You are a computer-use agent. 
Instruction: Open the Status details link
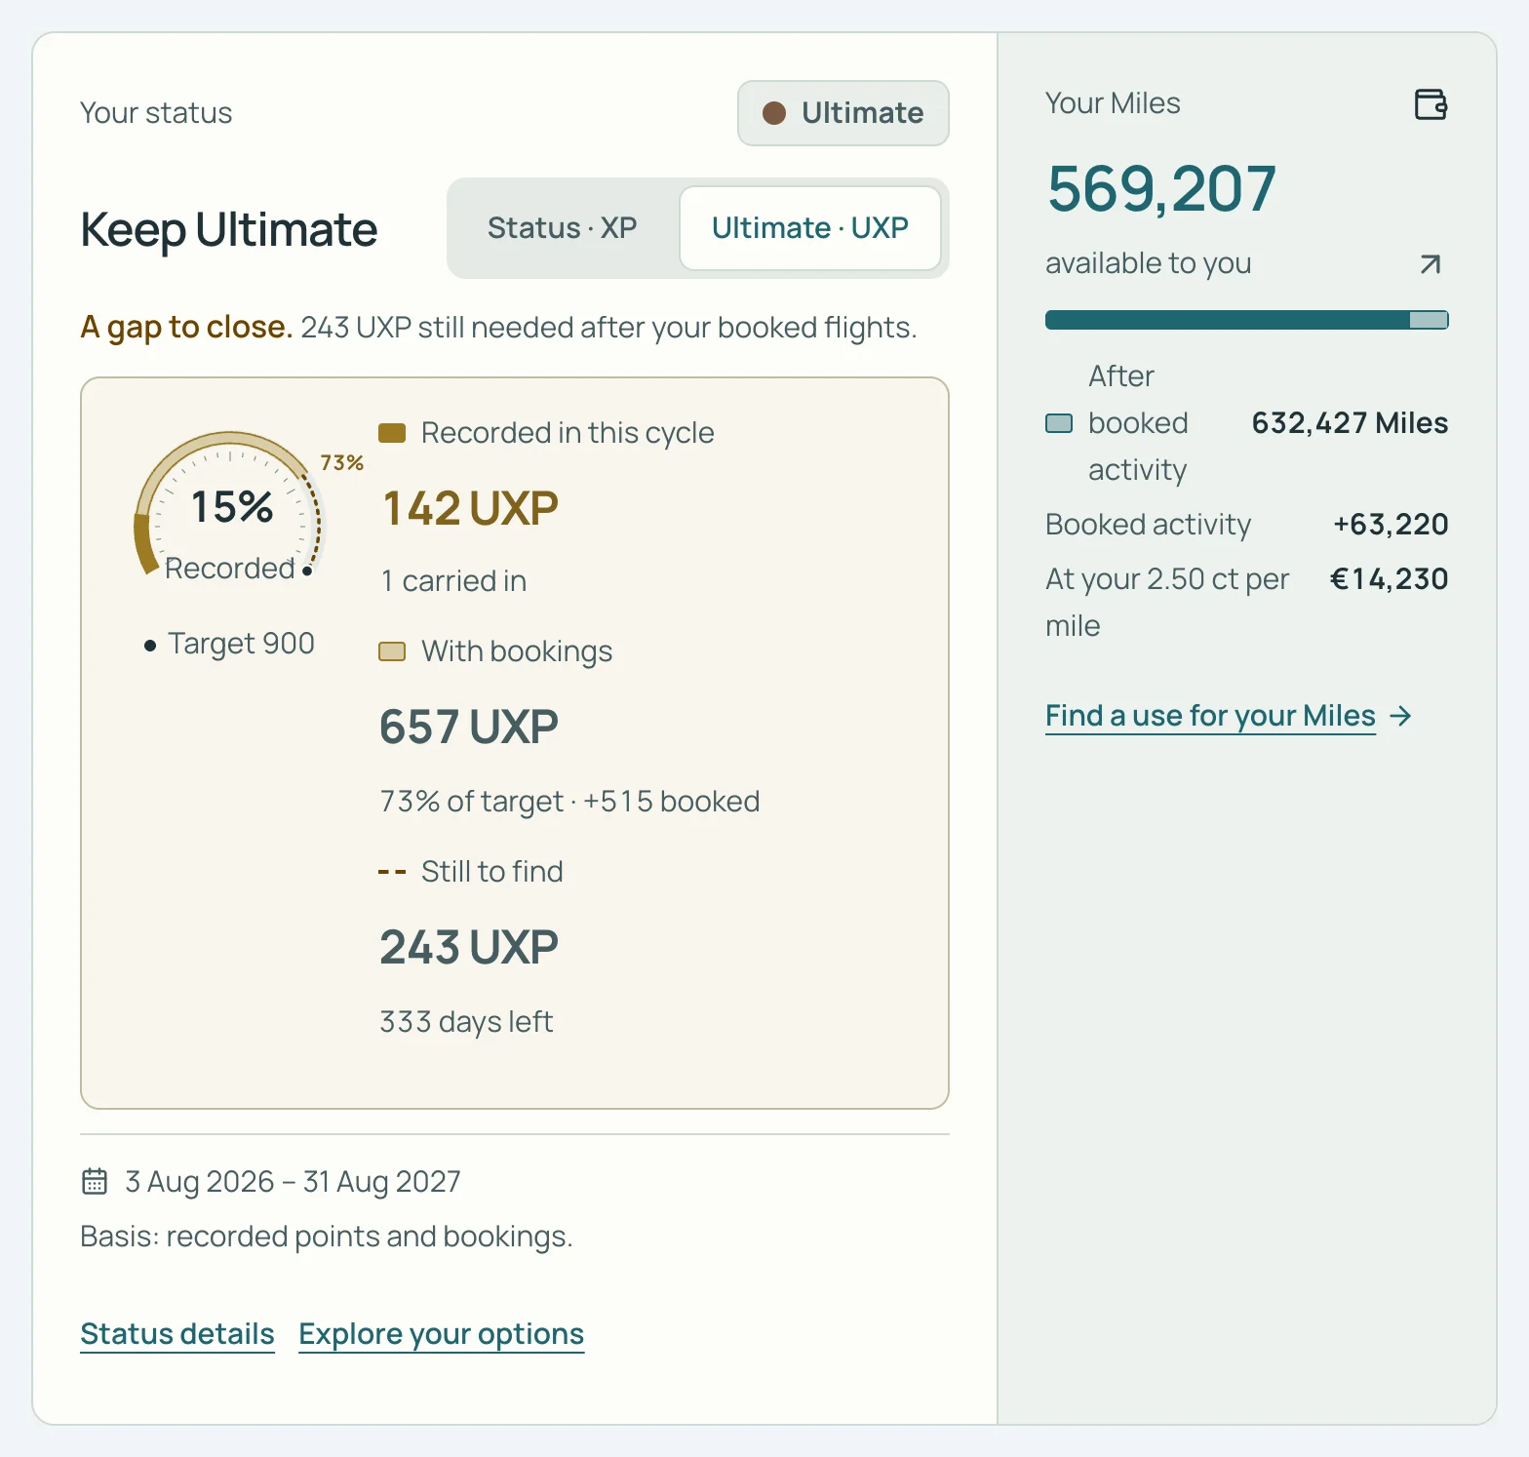pyautogui.click(x=177, y=1333)
